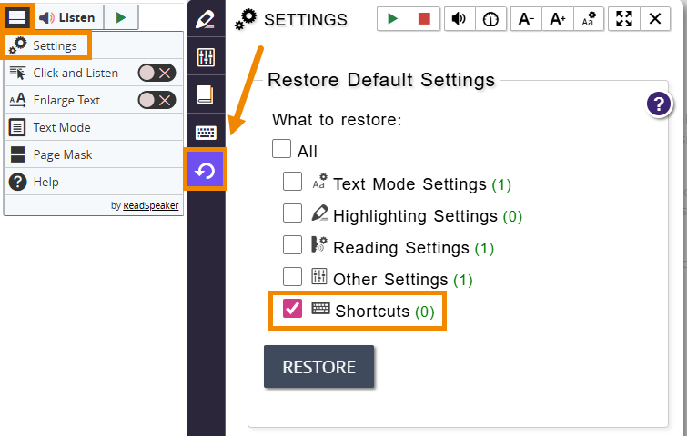The width and height of the screenshot is (687, 436).
Task: Select the restore defaults sidebar icon
Action: point(206,171)
